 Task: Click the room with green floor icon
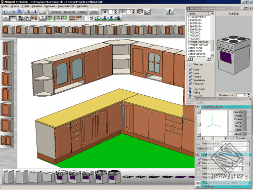pos(49,18)
